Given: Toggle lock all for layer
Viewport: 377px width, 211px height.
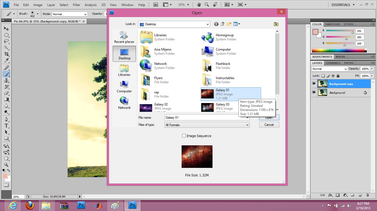Looking at the screenshot, I should click(x=338, y=76).
